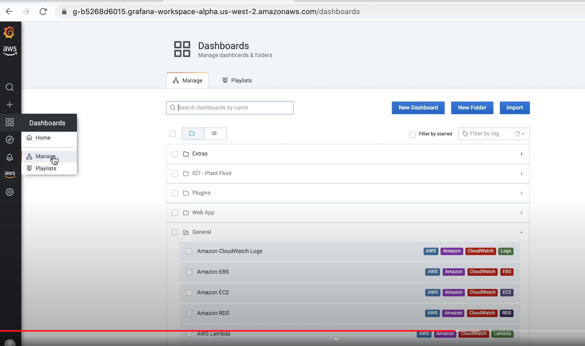Open the Alerting bell icon
The image size is (585, 346).
tap(10, 157)
